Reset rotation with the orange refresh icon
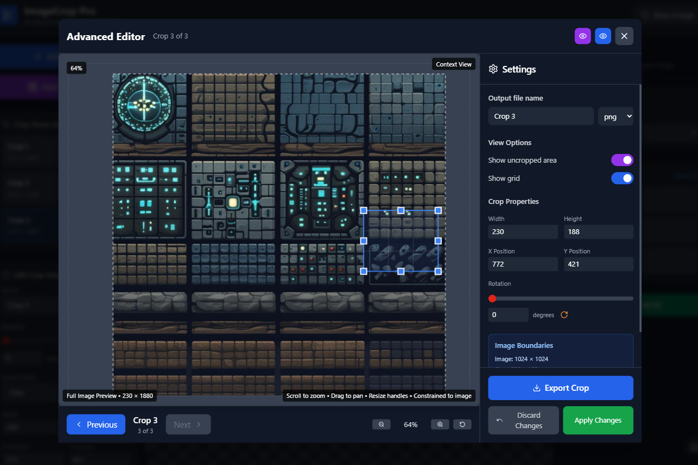The width and height of the screenshot is (698, 465). [x=564, y=315]
